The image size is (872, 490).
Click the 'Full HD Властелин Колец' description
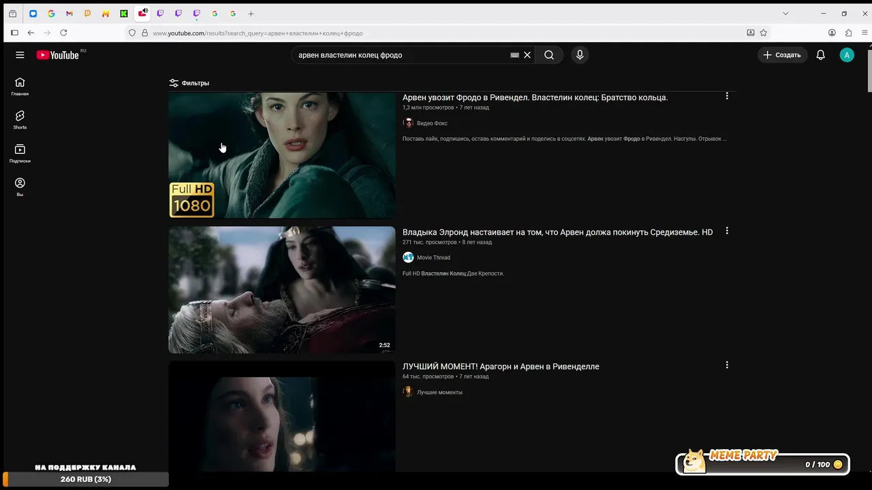453,274
